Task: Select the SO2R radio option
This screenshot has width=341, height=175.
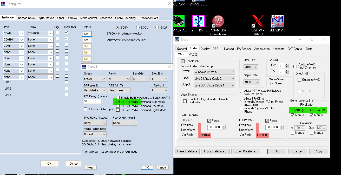Action: point(157,28)
